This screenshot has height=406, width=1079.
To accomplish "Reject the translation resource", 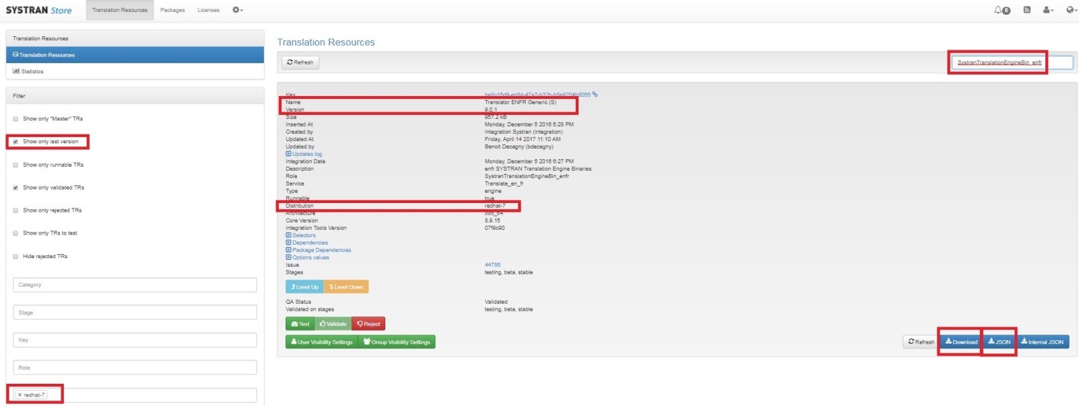I will click(x=368, y=324).
